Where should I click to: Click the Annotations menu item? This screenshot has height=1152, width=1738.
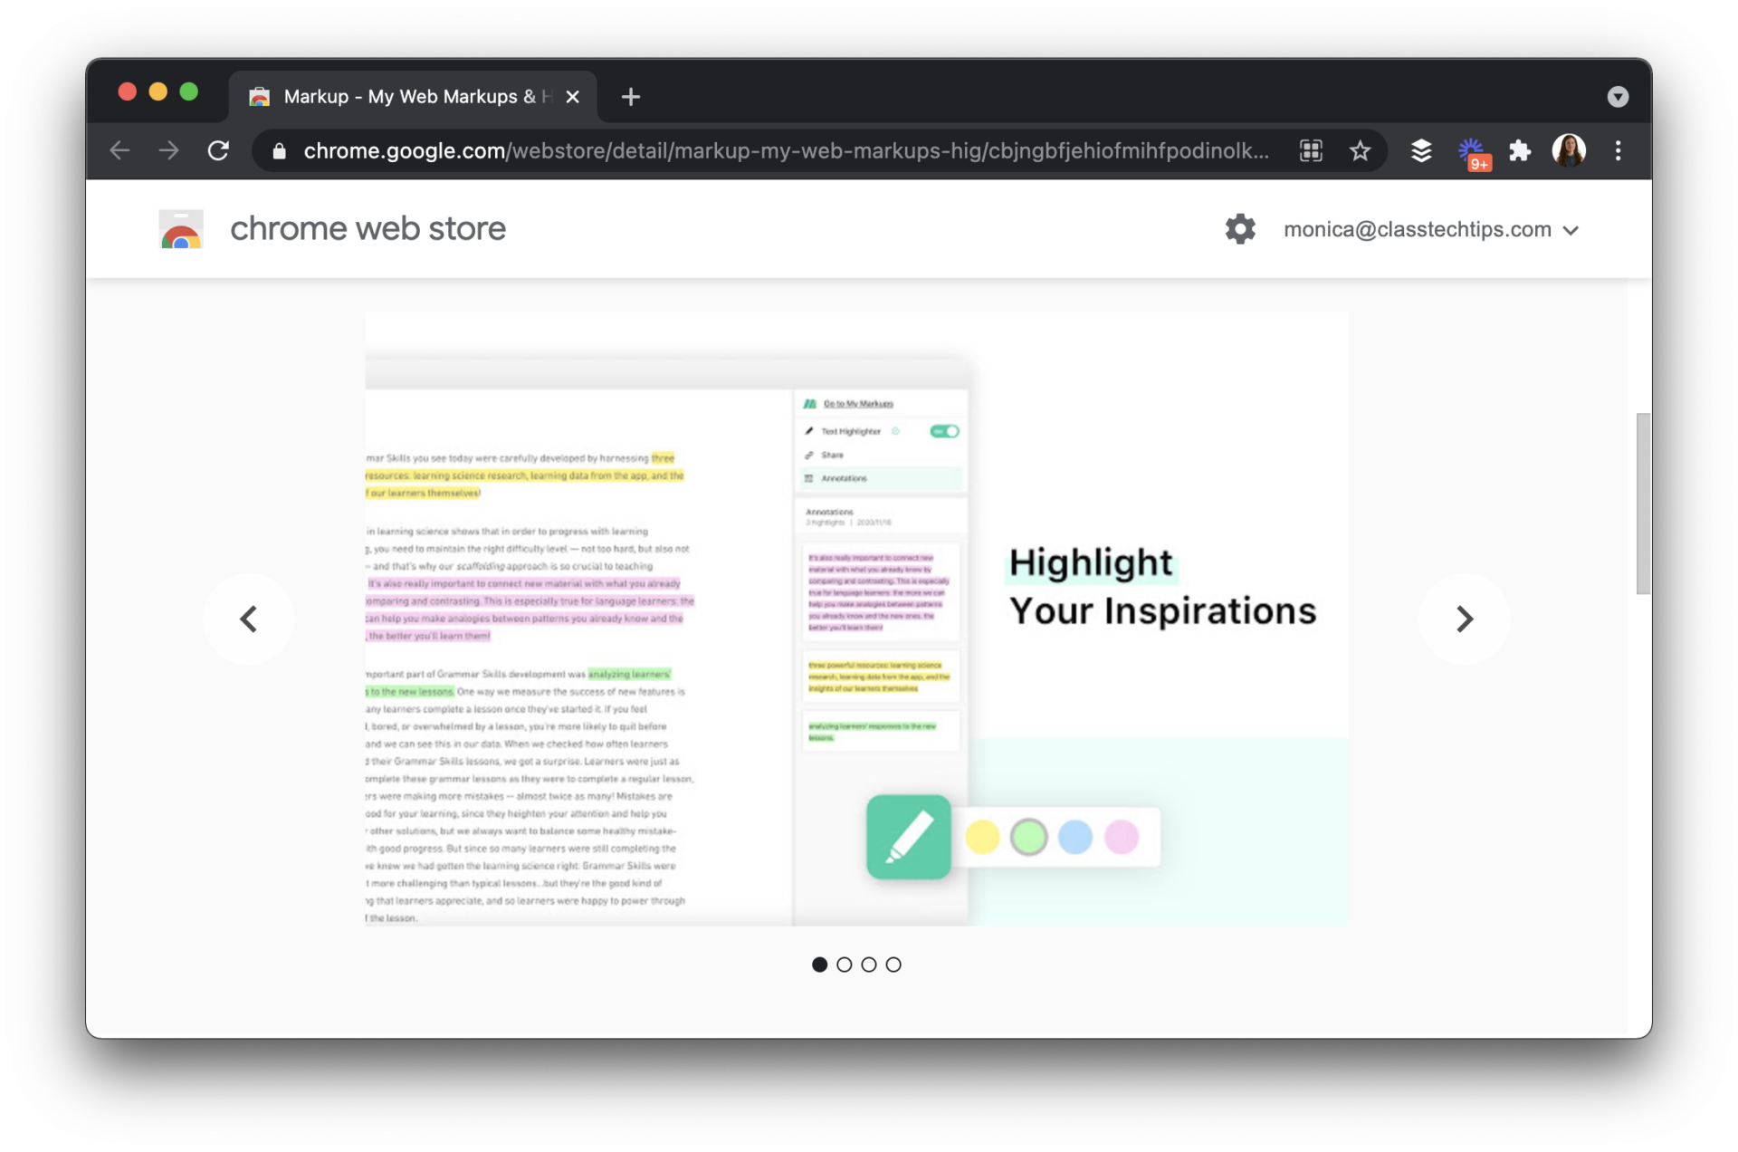click(x=842, y=478)
